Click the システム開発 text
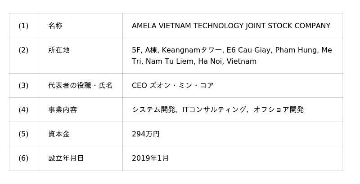 pos(153,110)
